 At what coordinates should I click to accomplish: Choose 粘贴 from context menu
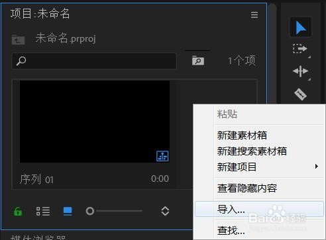(x=227, y=114)
